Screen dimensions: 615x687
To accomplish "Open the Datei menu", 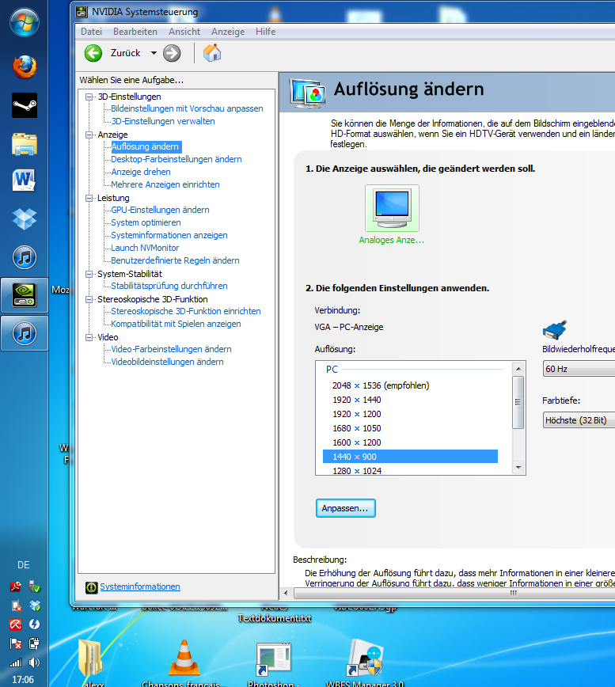I will (91, 32).
